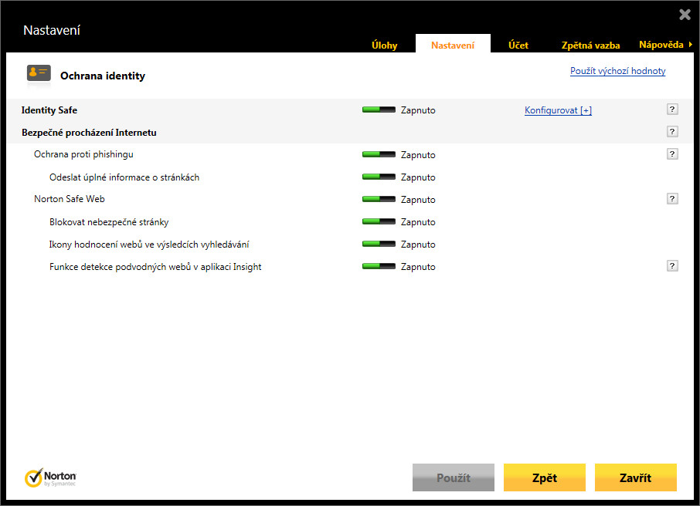Click the Použít výchozí hodnoty link
This screenshot has height=506, width=700.
point(618,71)
